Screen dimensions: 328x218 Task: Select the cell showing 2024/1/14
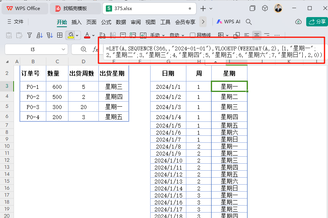[168, 189]
